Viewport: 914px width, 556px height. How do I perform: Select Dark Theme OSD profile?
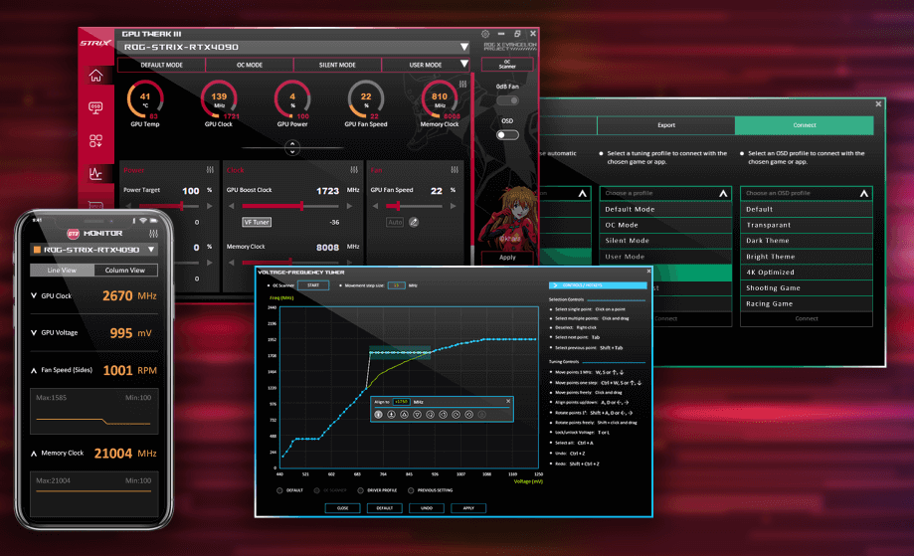coord(807,240)
